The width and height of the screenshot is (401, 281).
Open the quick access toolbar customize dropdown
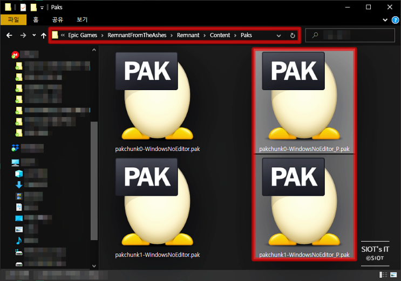click(x=42, y=8)
